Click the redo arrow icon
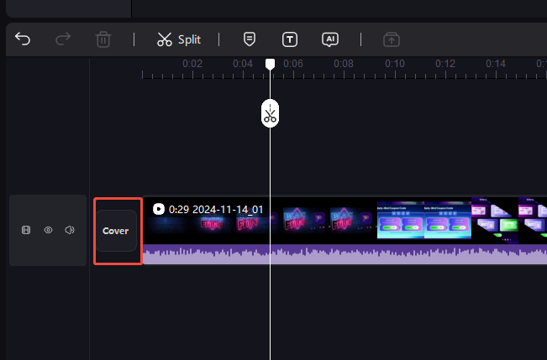 coord(63,39)
